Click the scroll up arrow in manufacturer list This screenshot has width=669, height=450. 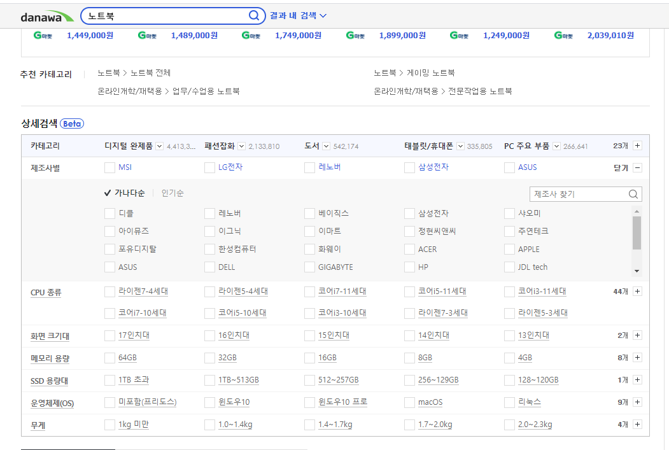637,211
